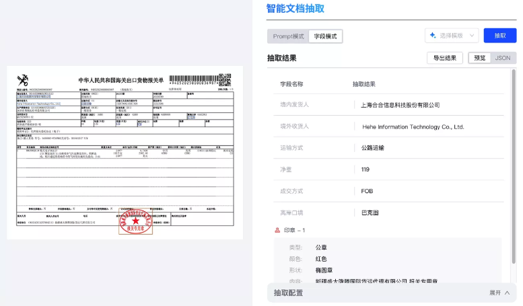Screen dimensions: 523x306
Task: Click the results panel vertical scrollbar
Action: click(514, 167)
